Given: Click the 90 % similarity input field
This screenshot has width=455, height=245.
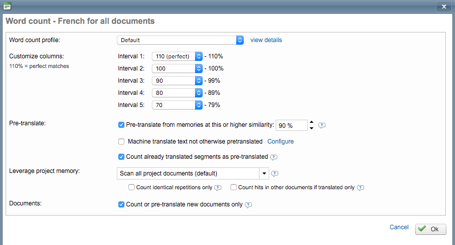Looking at the screenshot, I should click(x=291, y=125).
